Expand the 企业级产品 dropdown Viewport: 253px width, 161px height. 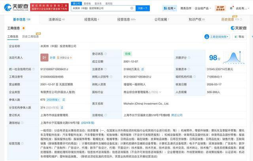(x=204, y=8)
